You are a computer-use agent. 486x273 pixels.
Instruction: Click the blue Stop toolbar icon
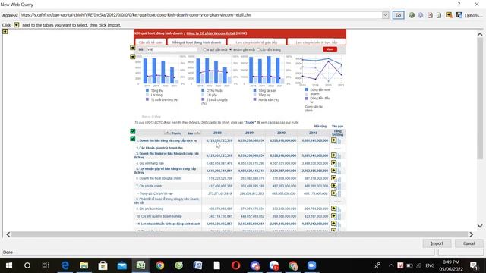(x=420, y=15)
